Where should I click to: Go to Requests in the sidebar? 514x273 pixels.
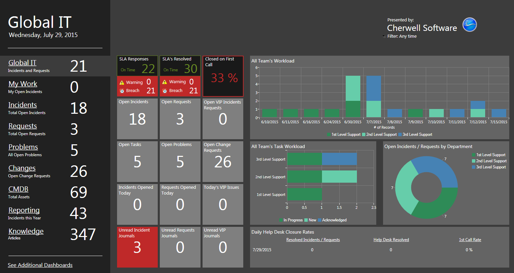23,126
